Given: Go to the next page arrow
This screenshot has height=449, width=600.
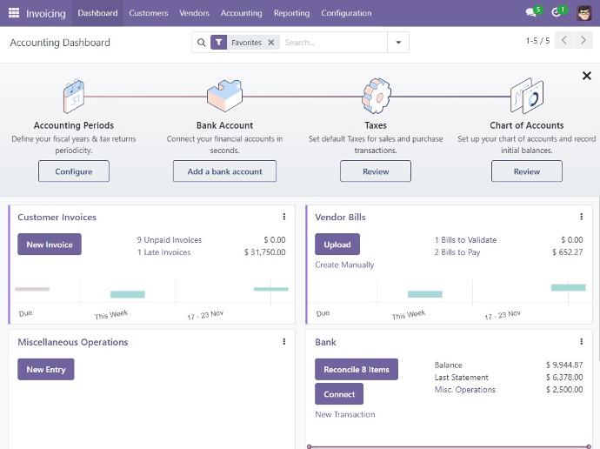Looking at the screenshot, I should 584,41.
